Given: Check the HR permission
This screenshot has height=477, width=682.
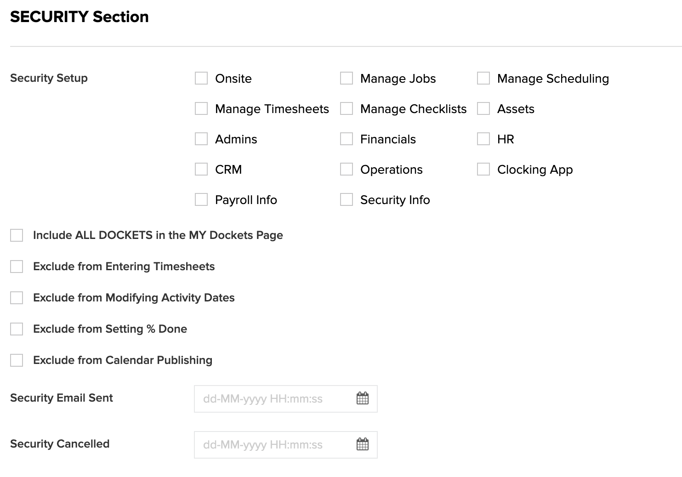Looking at the screenshot, I should click(483, 139).
